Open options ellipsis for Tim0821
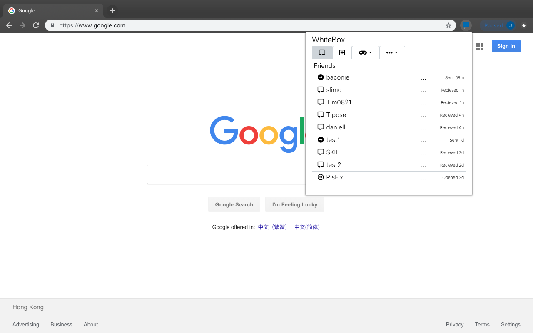 coord(423,103)
